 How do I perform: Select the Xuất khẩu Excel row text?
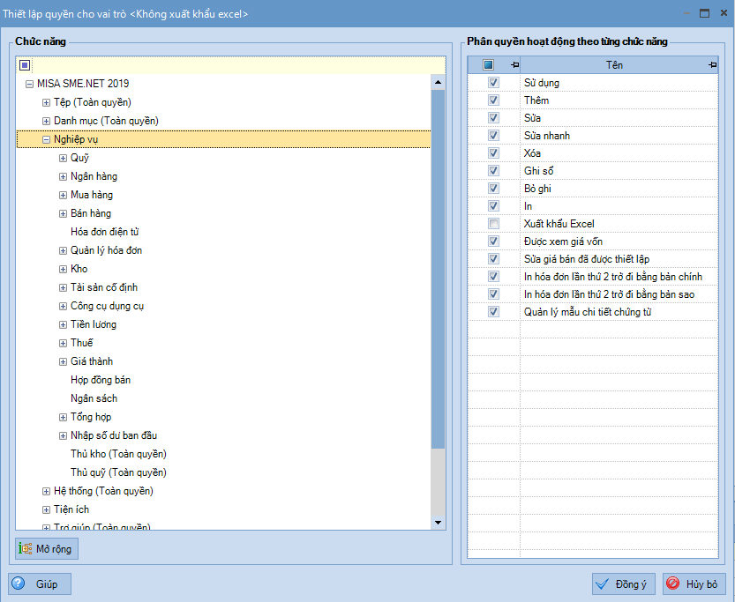click(559, 224)
